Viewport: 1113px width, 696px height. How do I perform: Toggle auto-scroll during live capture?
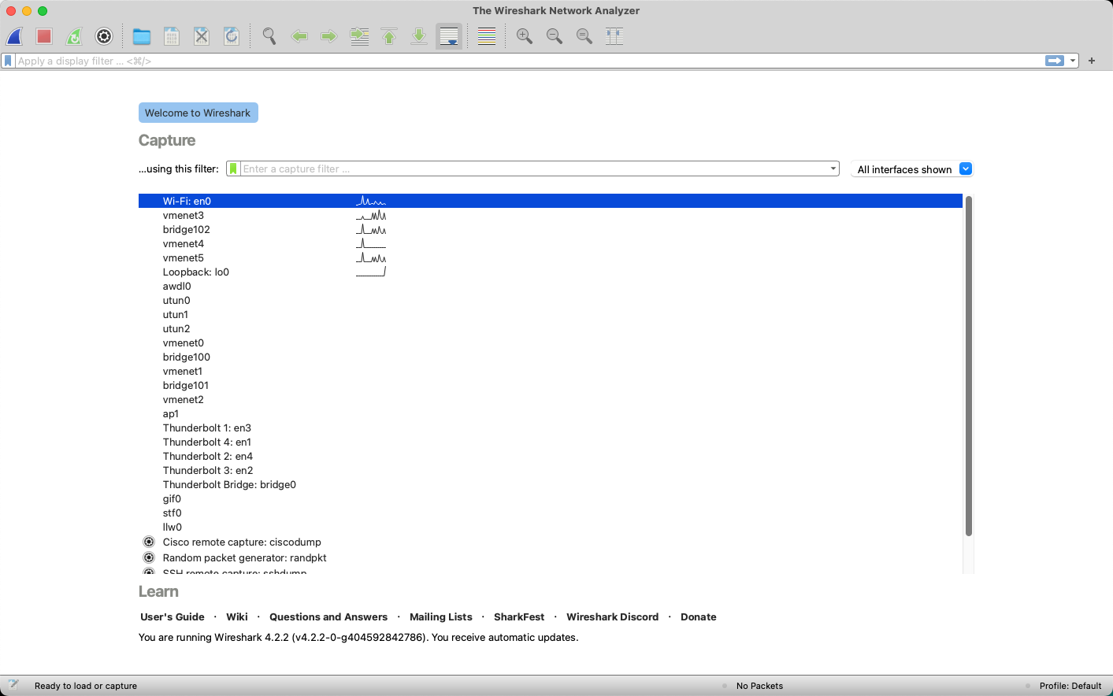[x=449, y=36]
